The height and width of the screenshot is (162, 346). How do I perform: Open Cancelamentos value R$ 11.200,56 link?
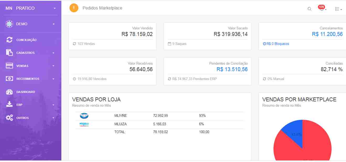tap(327, 34)
